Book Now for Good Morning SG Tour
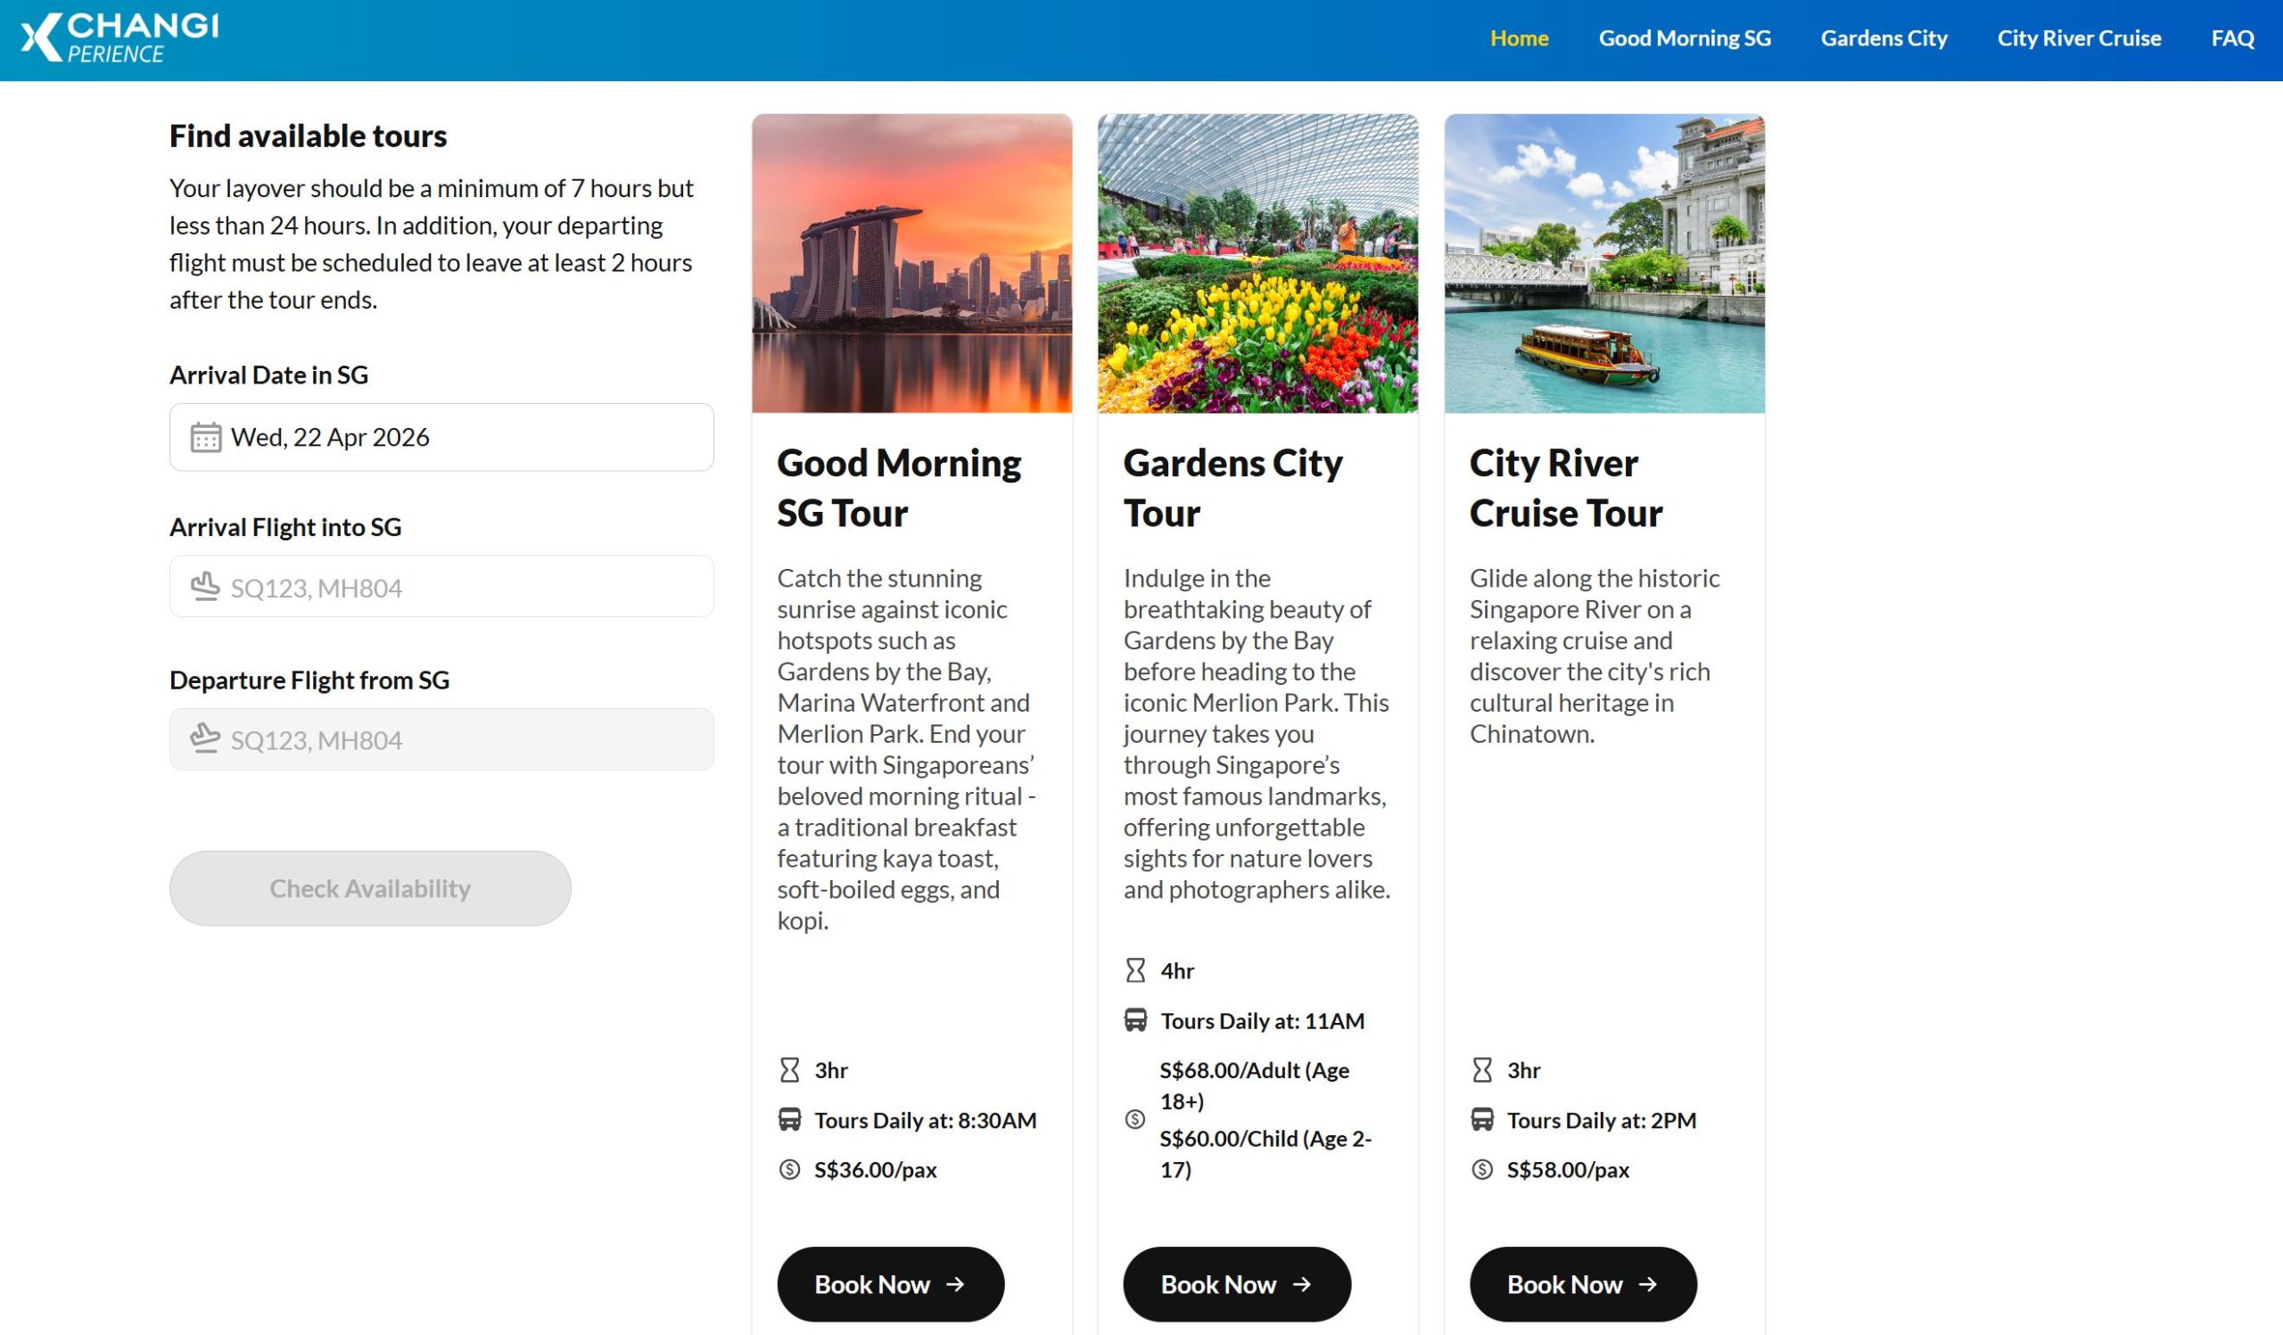 coord(890,1284)
